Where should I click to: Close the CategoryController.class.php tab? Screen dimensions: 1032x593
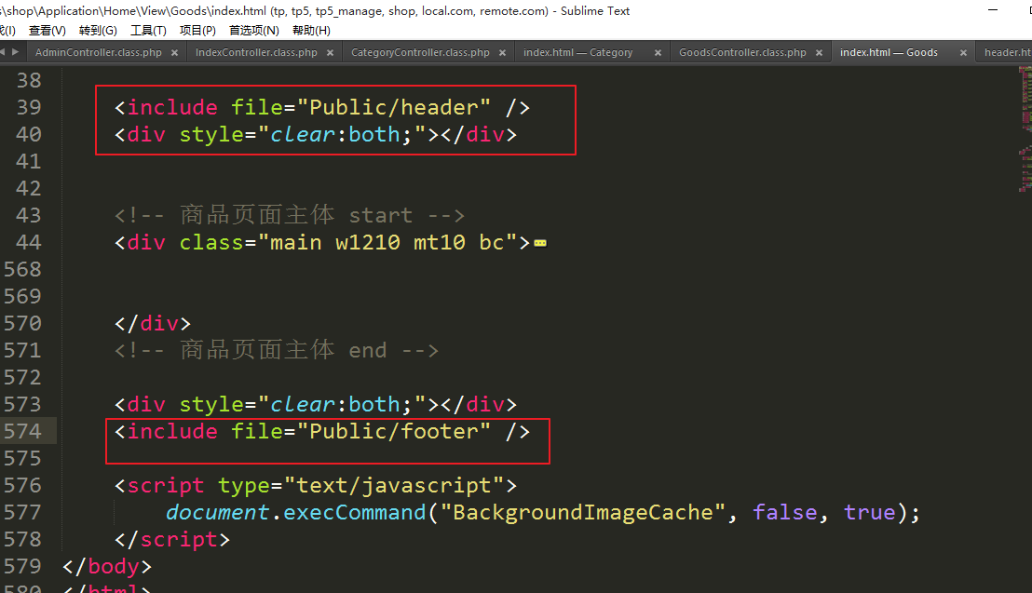(502, 53)
